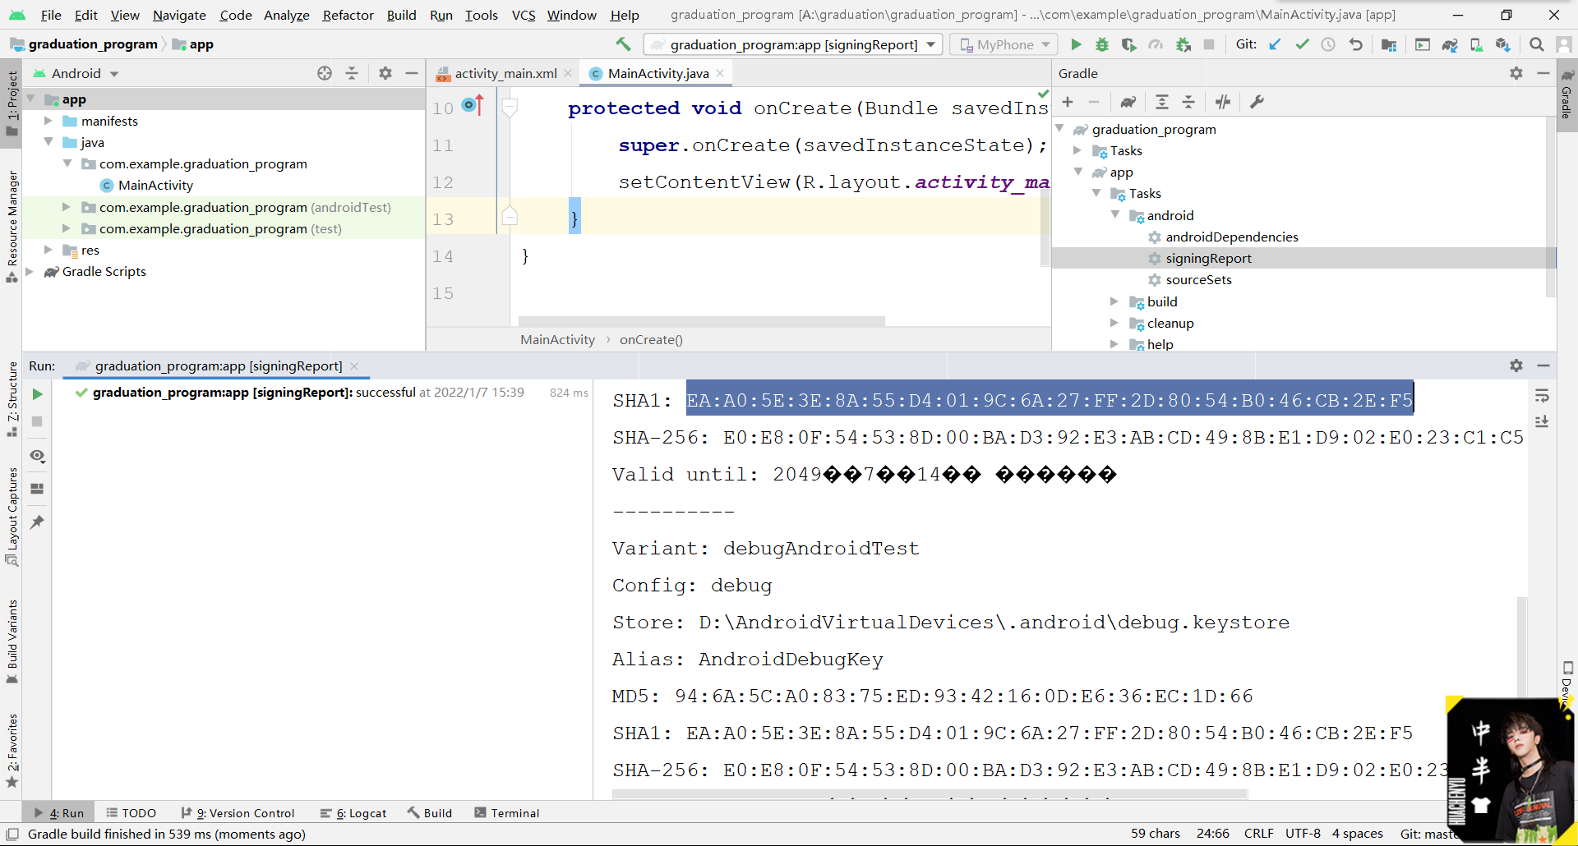Collapse the android tasks group in Gradle
Viewport: 1578px width, 846px height.
pos(1115,215)
